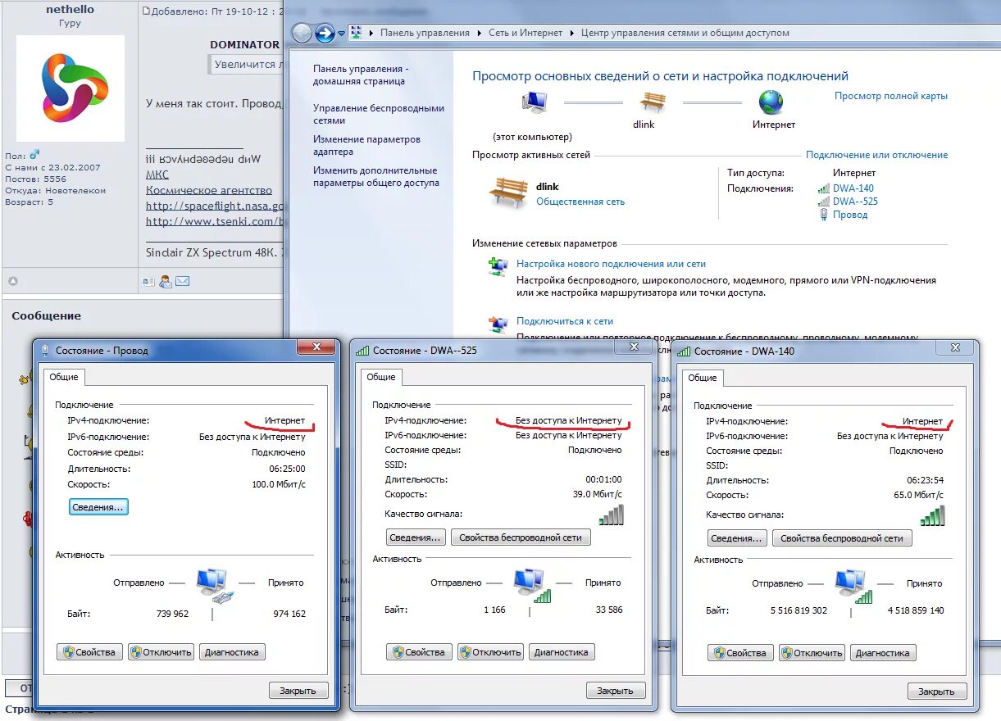This screenshot has height=721, width=1001.
Task: Select 'Общие' tab in Провод status window
Action: tap(64, 377)
